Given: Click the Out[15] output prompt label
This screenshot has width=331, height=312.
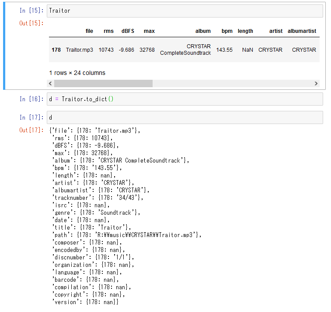Looking at the screenshot, I should [x=31, y=23].
